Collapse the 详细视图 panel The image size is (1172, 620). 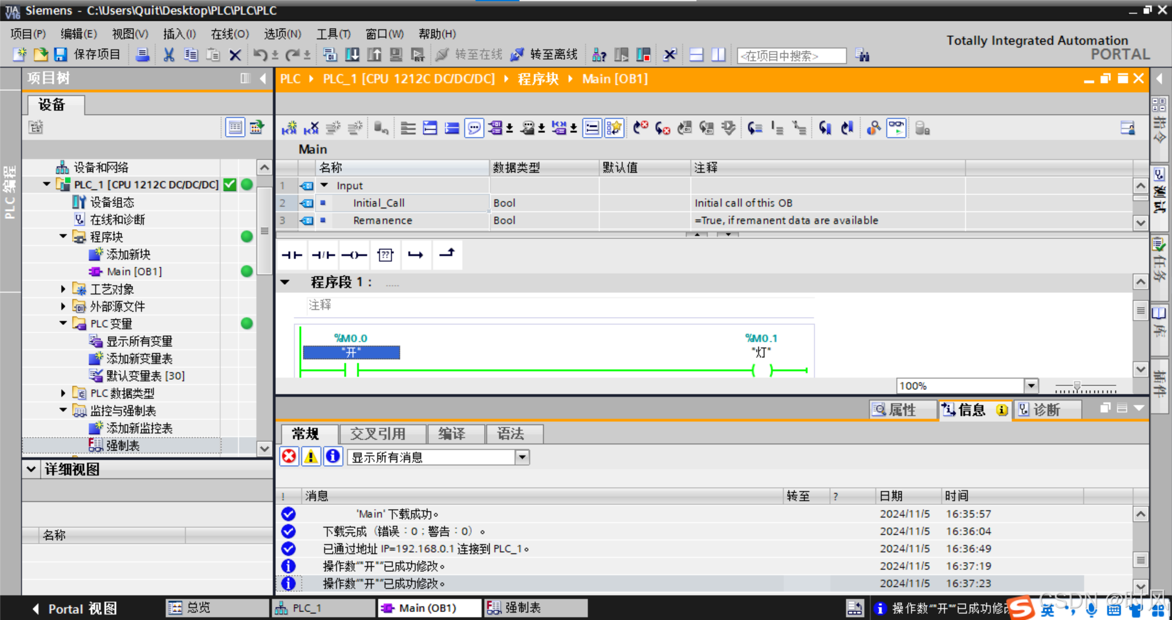pyautogui.click(x=32, y=469)
